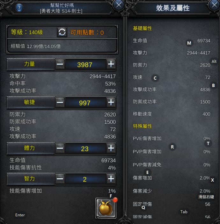Click the 力量 value field 3987
Image resolution: width=220 pixels, height=224 pixels.
[85, 65]
